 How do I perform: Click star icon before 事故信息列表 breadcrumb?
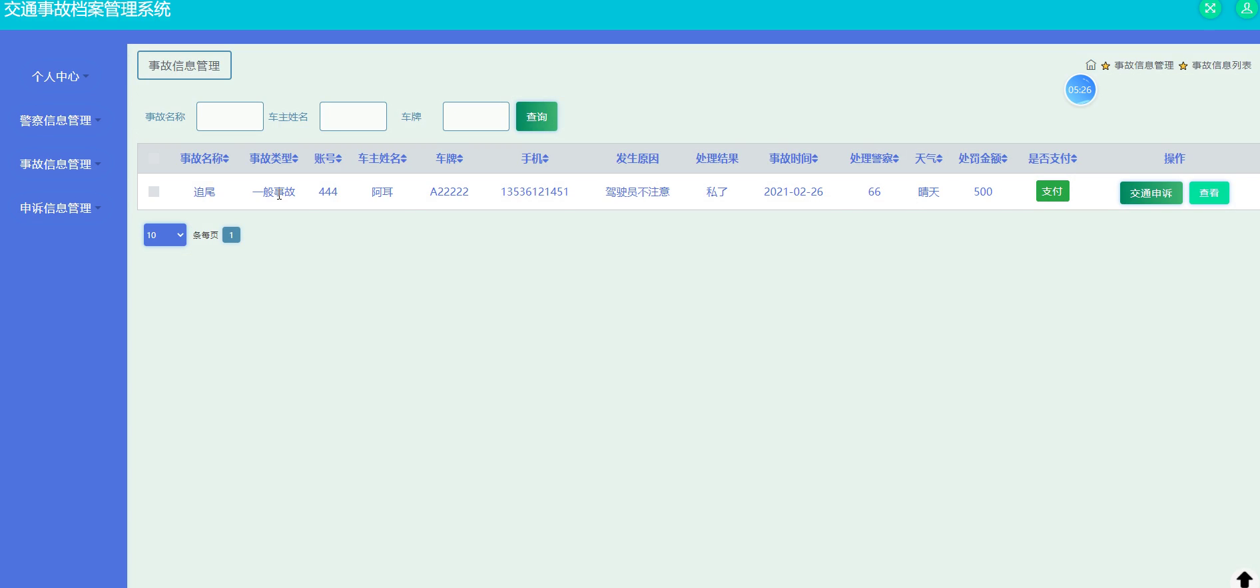(1183, 66)
